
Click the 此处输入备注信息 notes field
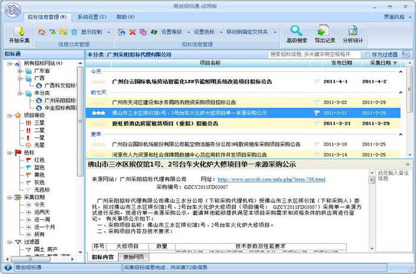[x=393, y=210]
